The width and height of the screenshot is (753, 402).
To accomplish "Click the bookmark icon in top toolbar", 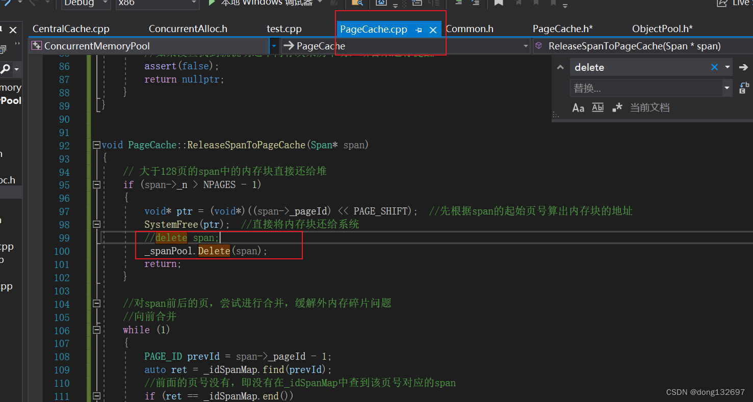I will click(499, 3).
